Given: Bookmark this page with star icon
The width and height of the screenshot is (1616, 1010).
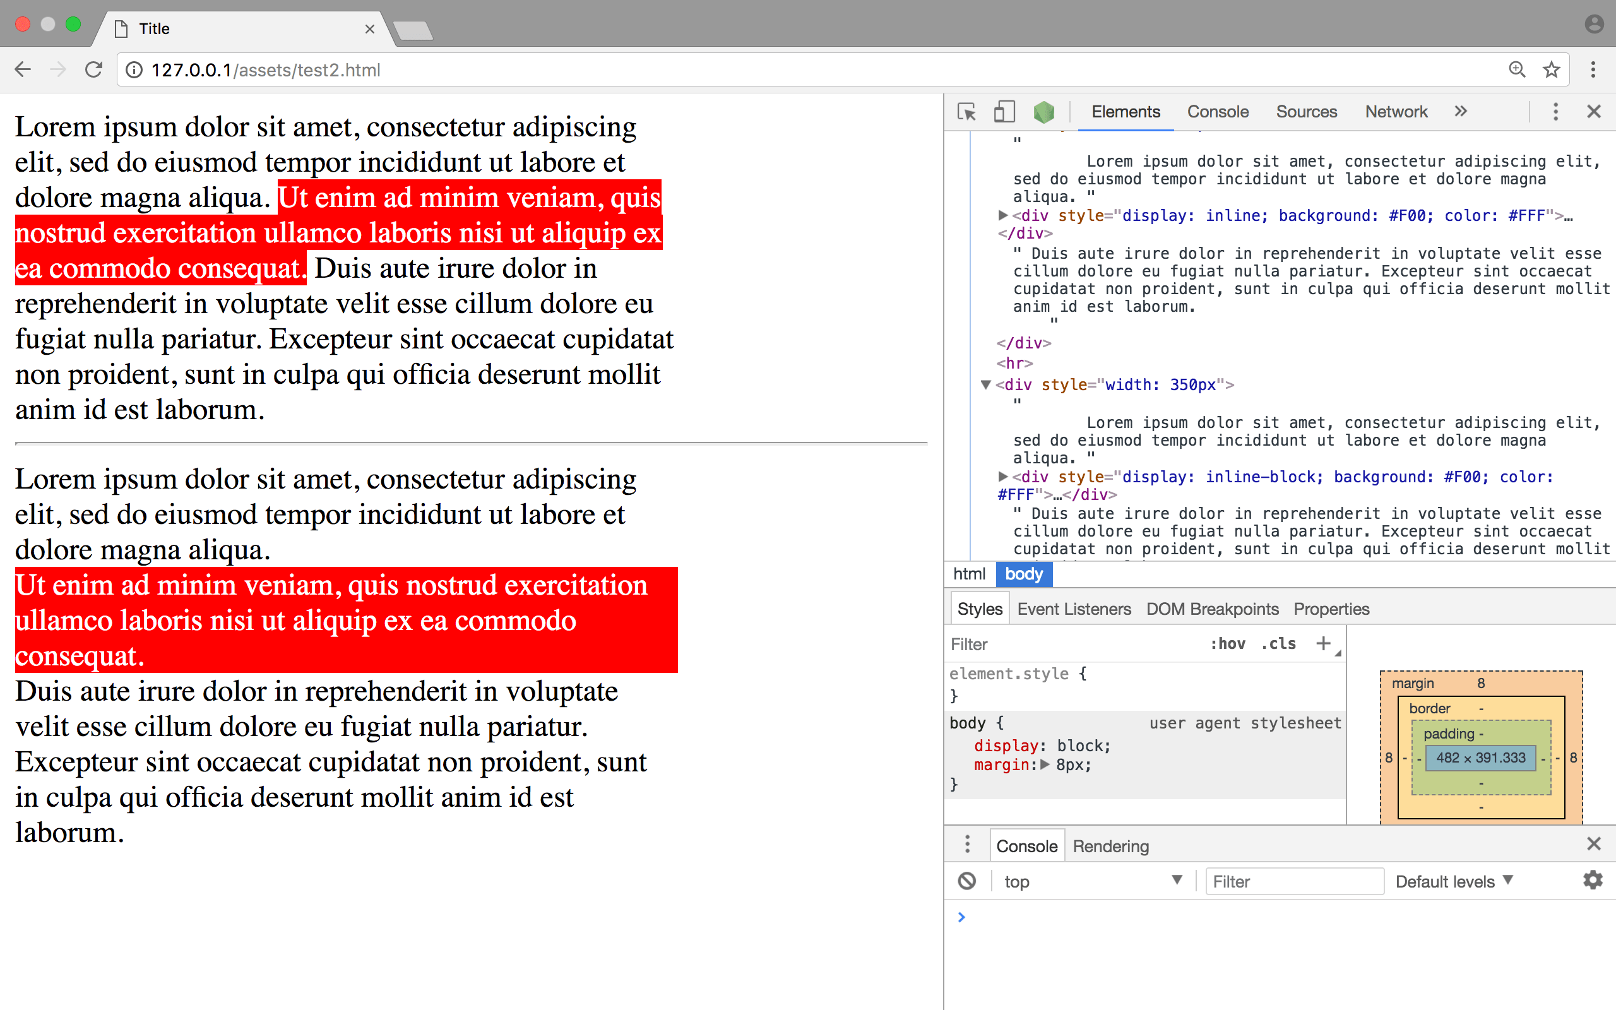Looking at the screenshot, I should (x=1551, y=69).
